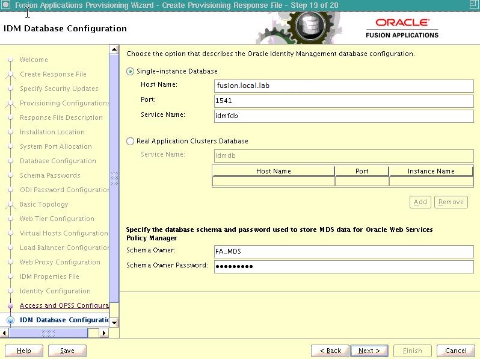This screenshot has width=480, height=359.
Task: Click the Back button
Action: [330, 351]
